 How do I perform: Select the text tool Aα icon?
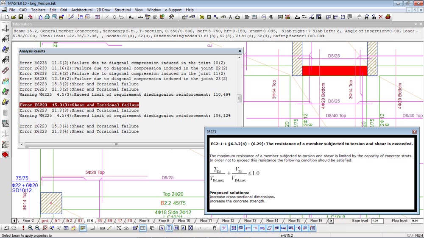pos(131,17)
